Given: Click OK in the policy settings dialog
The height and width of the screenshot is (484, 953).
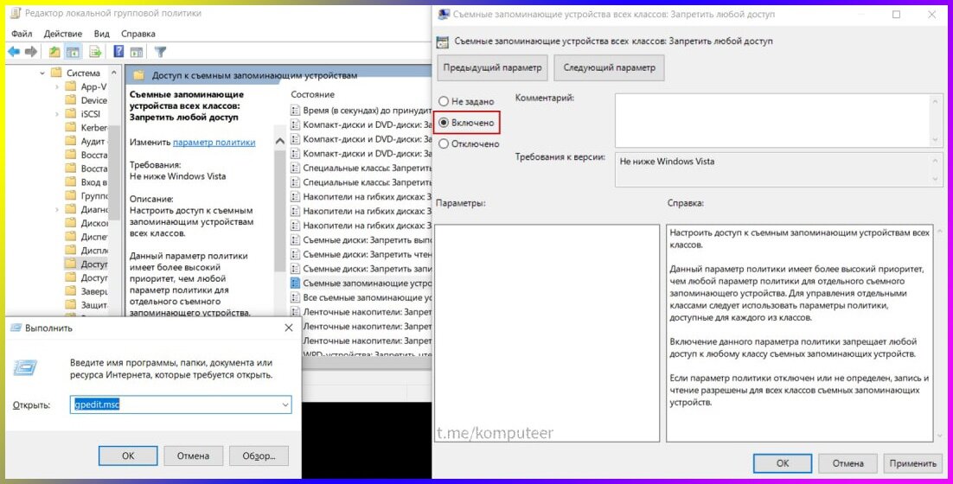Looking at the screenshot, I should click(783, 463).
